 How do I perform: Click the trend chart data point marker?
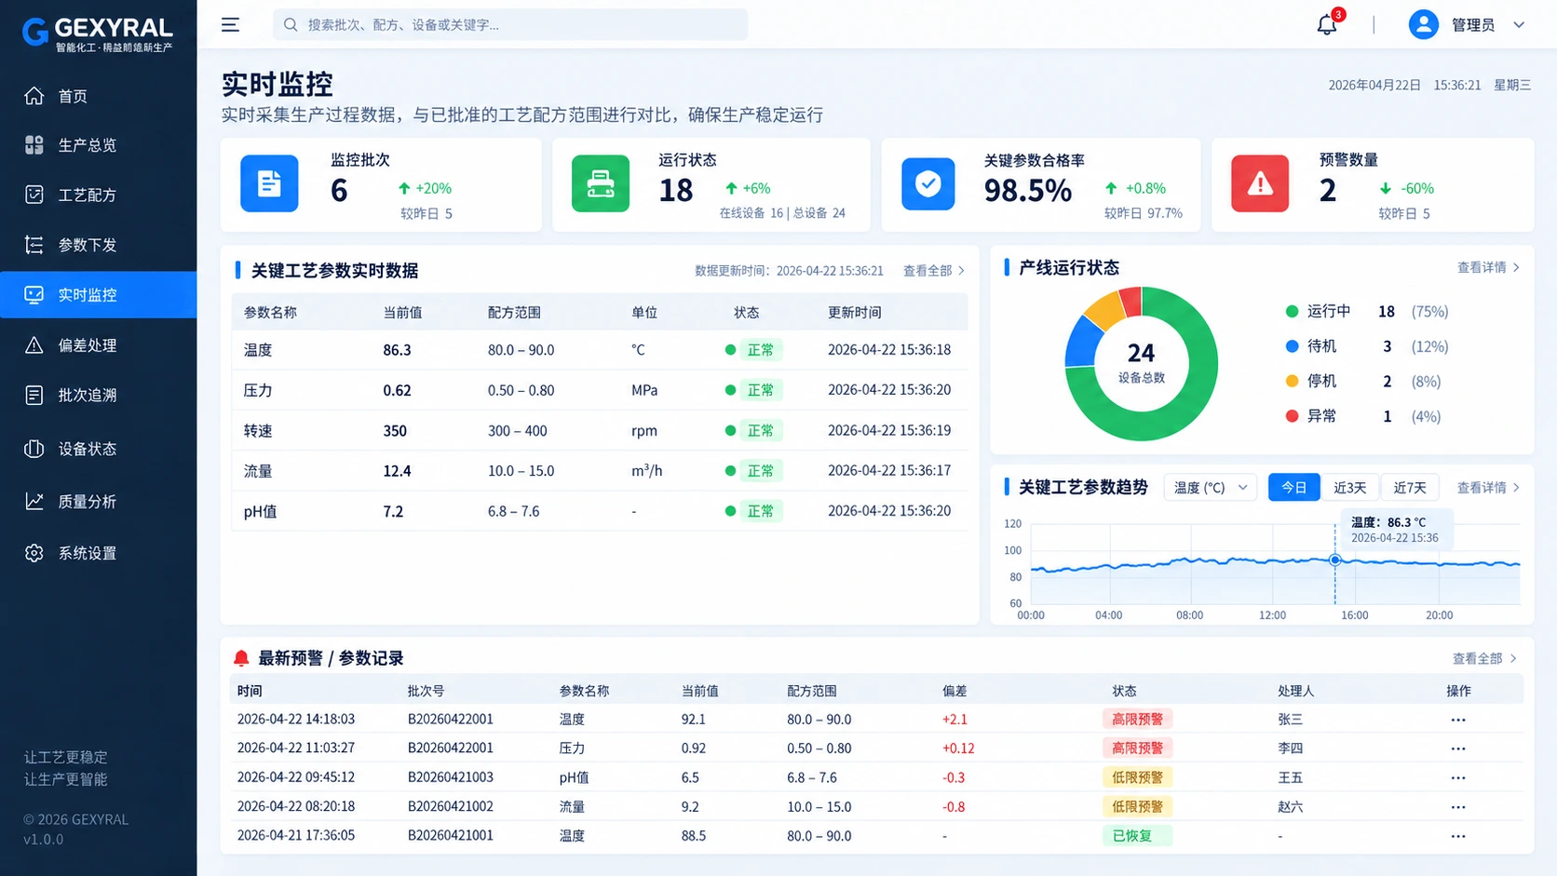1334,559
